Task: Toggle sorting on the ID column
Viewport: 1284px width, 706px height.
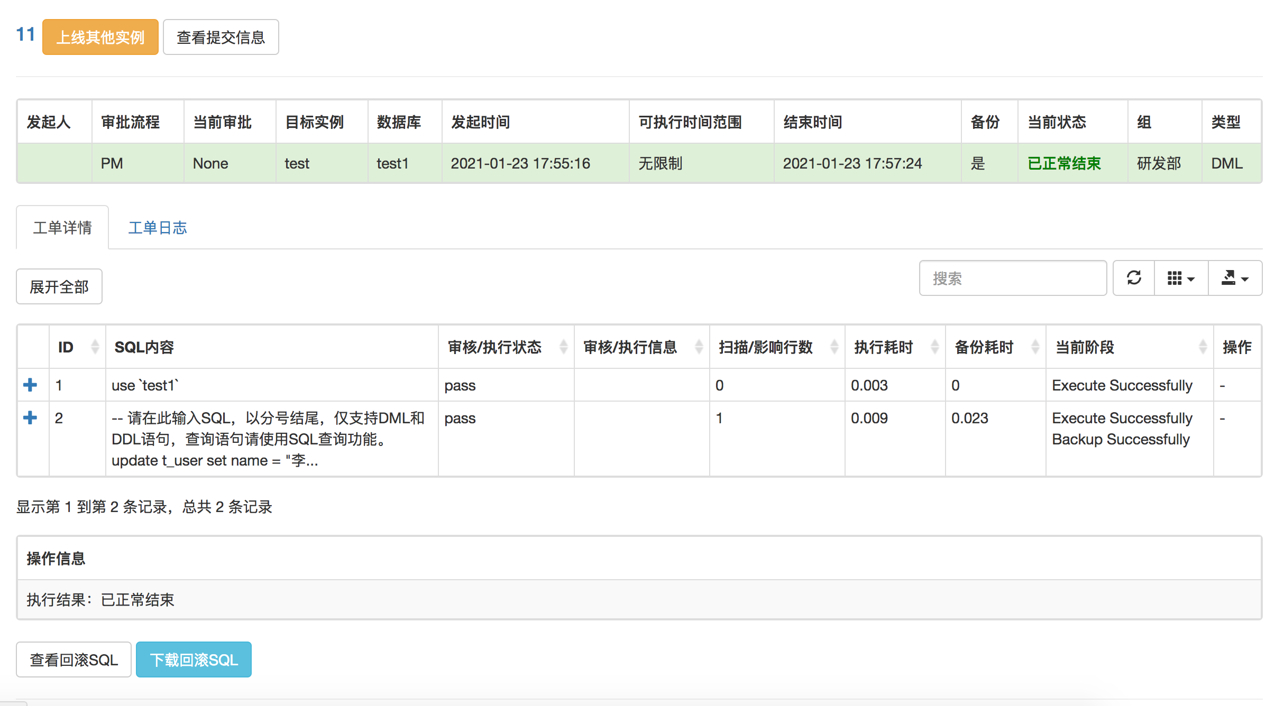Action: pos(94,347)
